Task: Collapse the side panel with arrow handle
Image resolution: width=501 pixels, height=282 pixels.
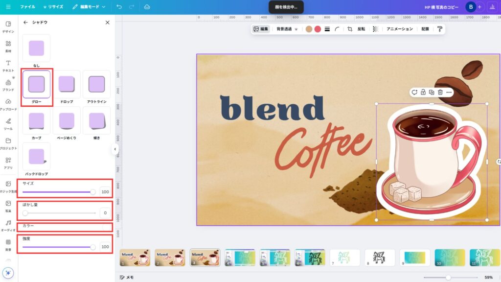Action: [x=115, y=149]
